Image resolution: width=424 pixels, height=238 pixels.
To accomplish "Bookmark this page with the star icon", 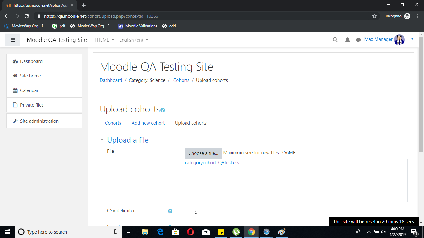I will point(374,16).
